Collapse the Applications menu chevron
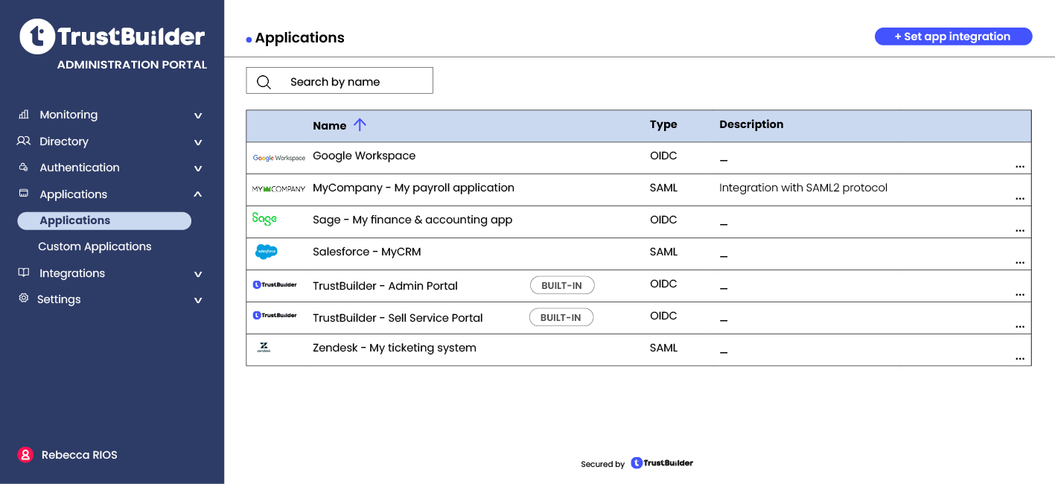 (x=198, y=194)
